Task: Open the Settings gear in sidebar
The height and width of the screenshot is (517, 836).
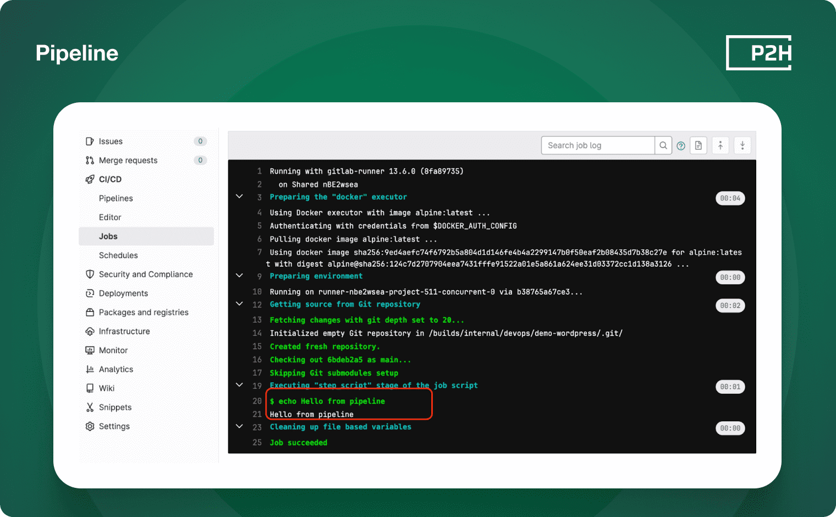Action: pos(90,426)
